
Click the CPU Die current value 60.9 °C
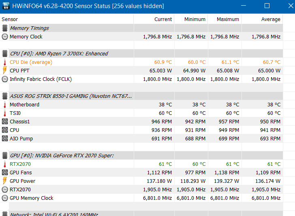(163, 62)
